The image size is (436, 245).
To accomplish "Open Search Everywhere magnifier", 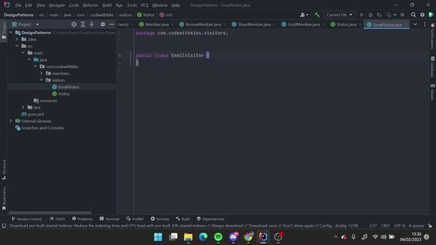I will [414, 15].
